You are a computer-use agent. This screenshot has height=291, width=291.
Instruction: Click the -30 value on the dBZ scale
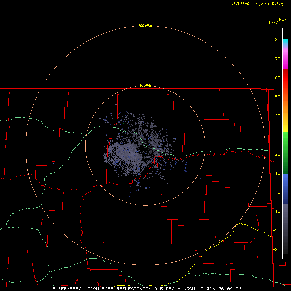click(276, 250)
